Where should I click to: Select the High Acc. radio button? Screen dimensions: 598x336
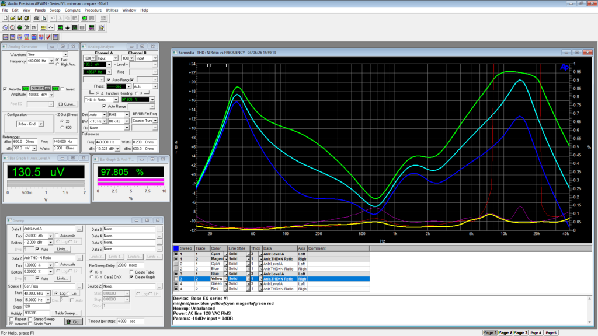point(57,64)
